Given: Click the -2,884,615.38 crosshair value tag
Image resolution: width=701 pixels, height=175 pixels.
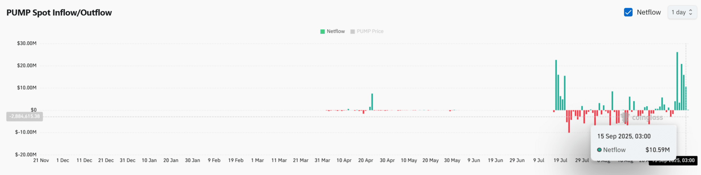Looking at the screenshot, I should (25, 117).
